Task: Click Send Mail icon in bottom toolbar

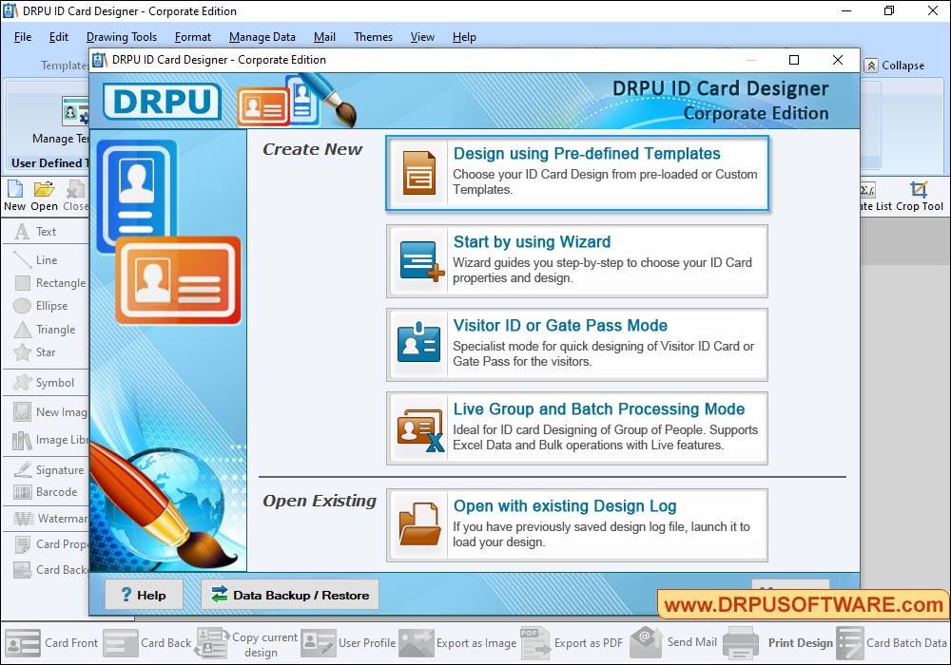Action: pyautogui.click(x=647, y=642)
